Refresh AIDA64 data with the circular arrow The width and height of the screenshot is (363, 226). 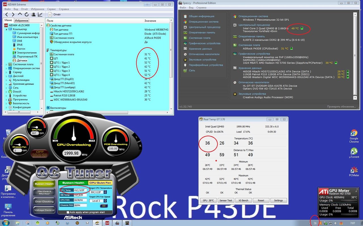(x=26, y=14)
